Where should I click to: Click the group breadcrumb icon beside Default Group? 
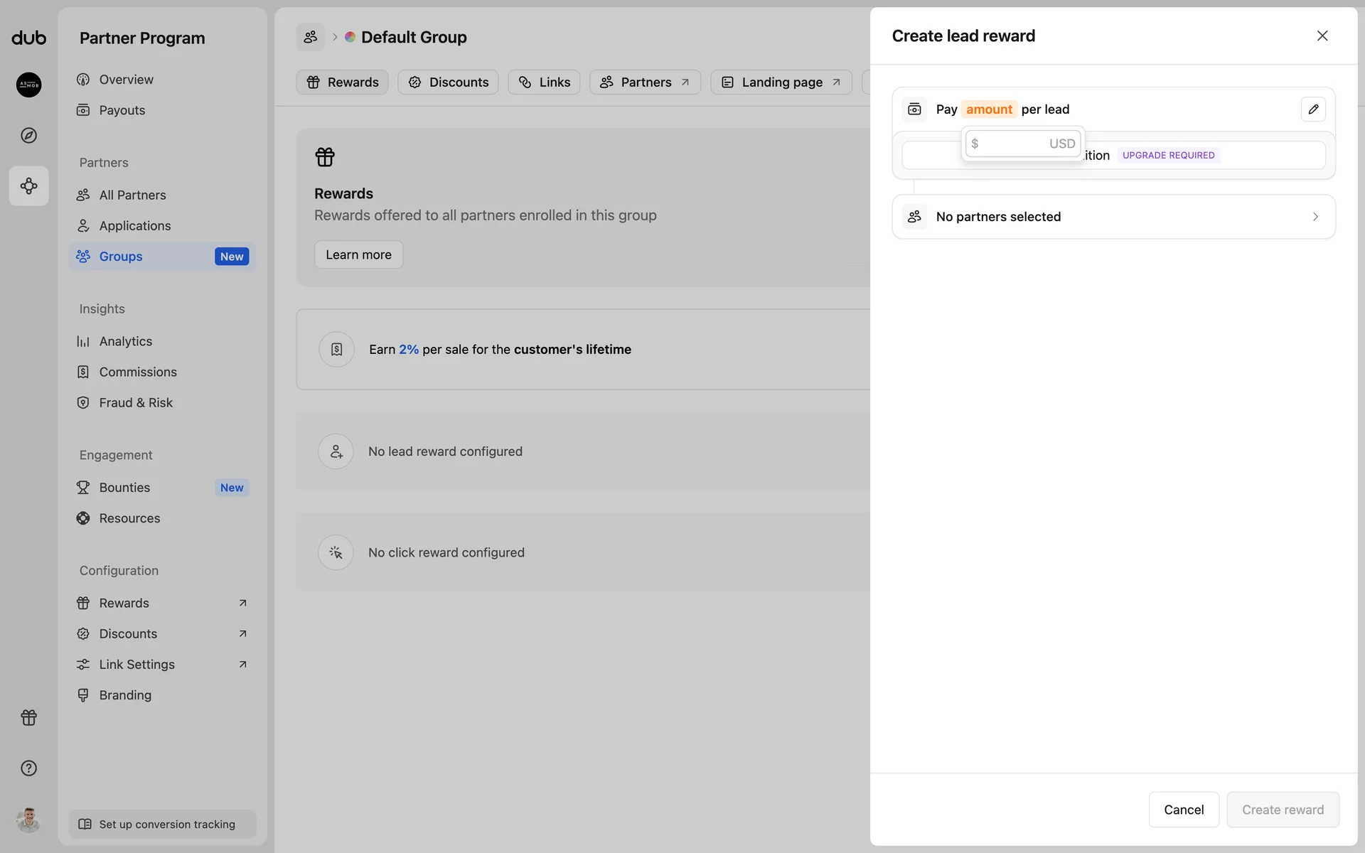[311, 37]
